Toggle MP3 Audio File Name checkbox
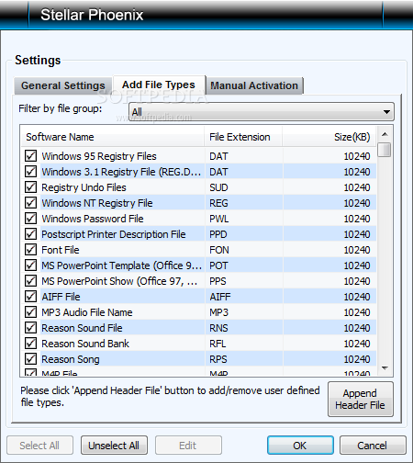This screenshot has width=413, height=463. [30, 312]
